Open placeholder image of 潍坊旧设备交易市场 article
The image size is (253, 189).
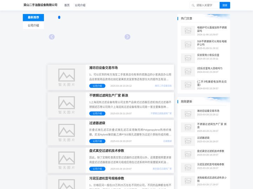(x=66, y=77)
